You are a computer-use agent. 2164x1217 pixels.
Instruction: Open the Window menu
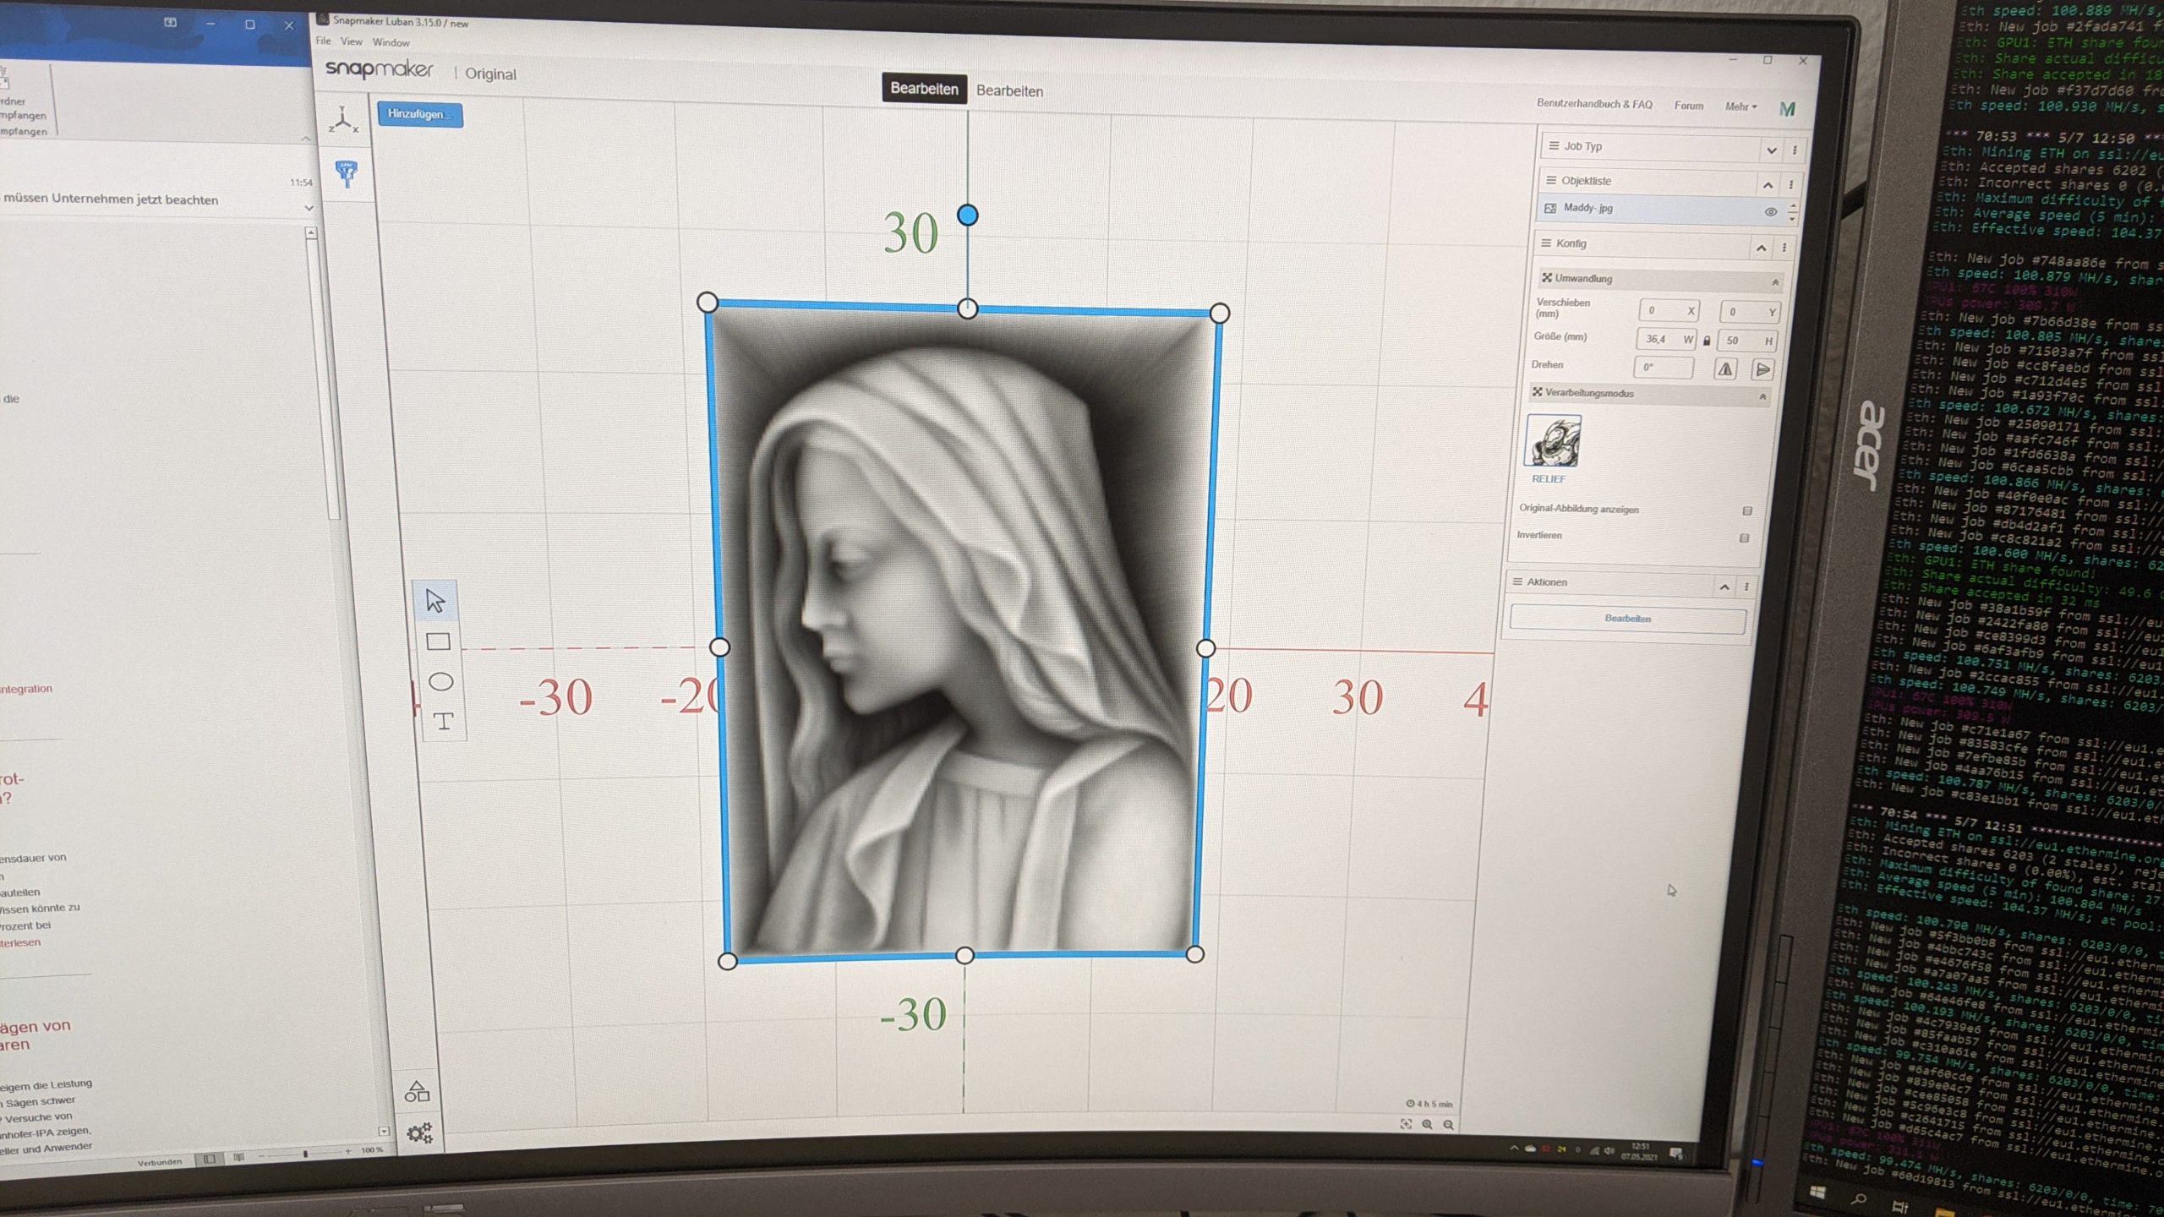tap(391, 42)
